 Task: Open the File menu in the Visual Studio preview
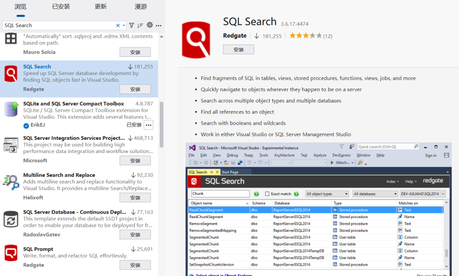[x=191, y=155]
